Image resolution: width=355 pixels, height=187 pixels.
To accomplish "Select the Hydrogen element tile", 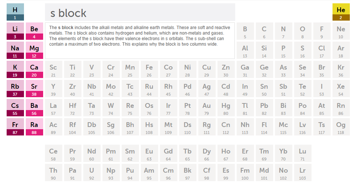I will pos(15,12).
